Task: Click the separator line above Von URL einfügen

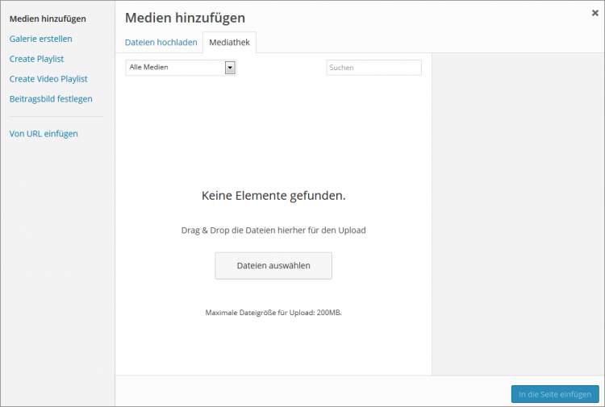Action: [x=56, y=117]
